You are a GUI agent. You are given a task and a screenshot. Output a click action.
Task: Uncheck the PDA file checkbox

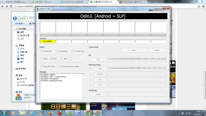click(90, 69)
